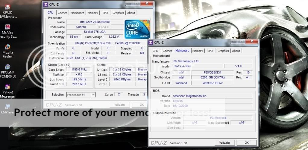Switch to the CPU tab in the back CPU-Z window
Viewport: 308px width, 150px height.
pos(51,13)
